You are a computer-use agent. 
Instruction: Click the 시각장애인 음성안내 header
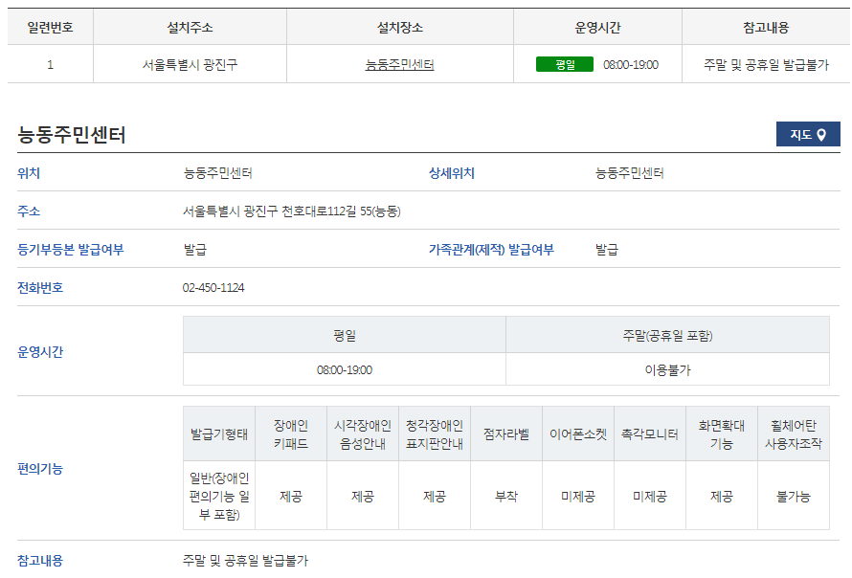(x=363, y=434)
